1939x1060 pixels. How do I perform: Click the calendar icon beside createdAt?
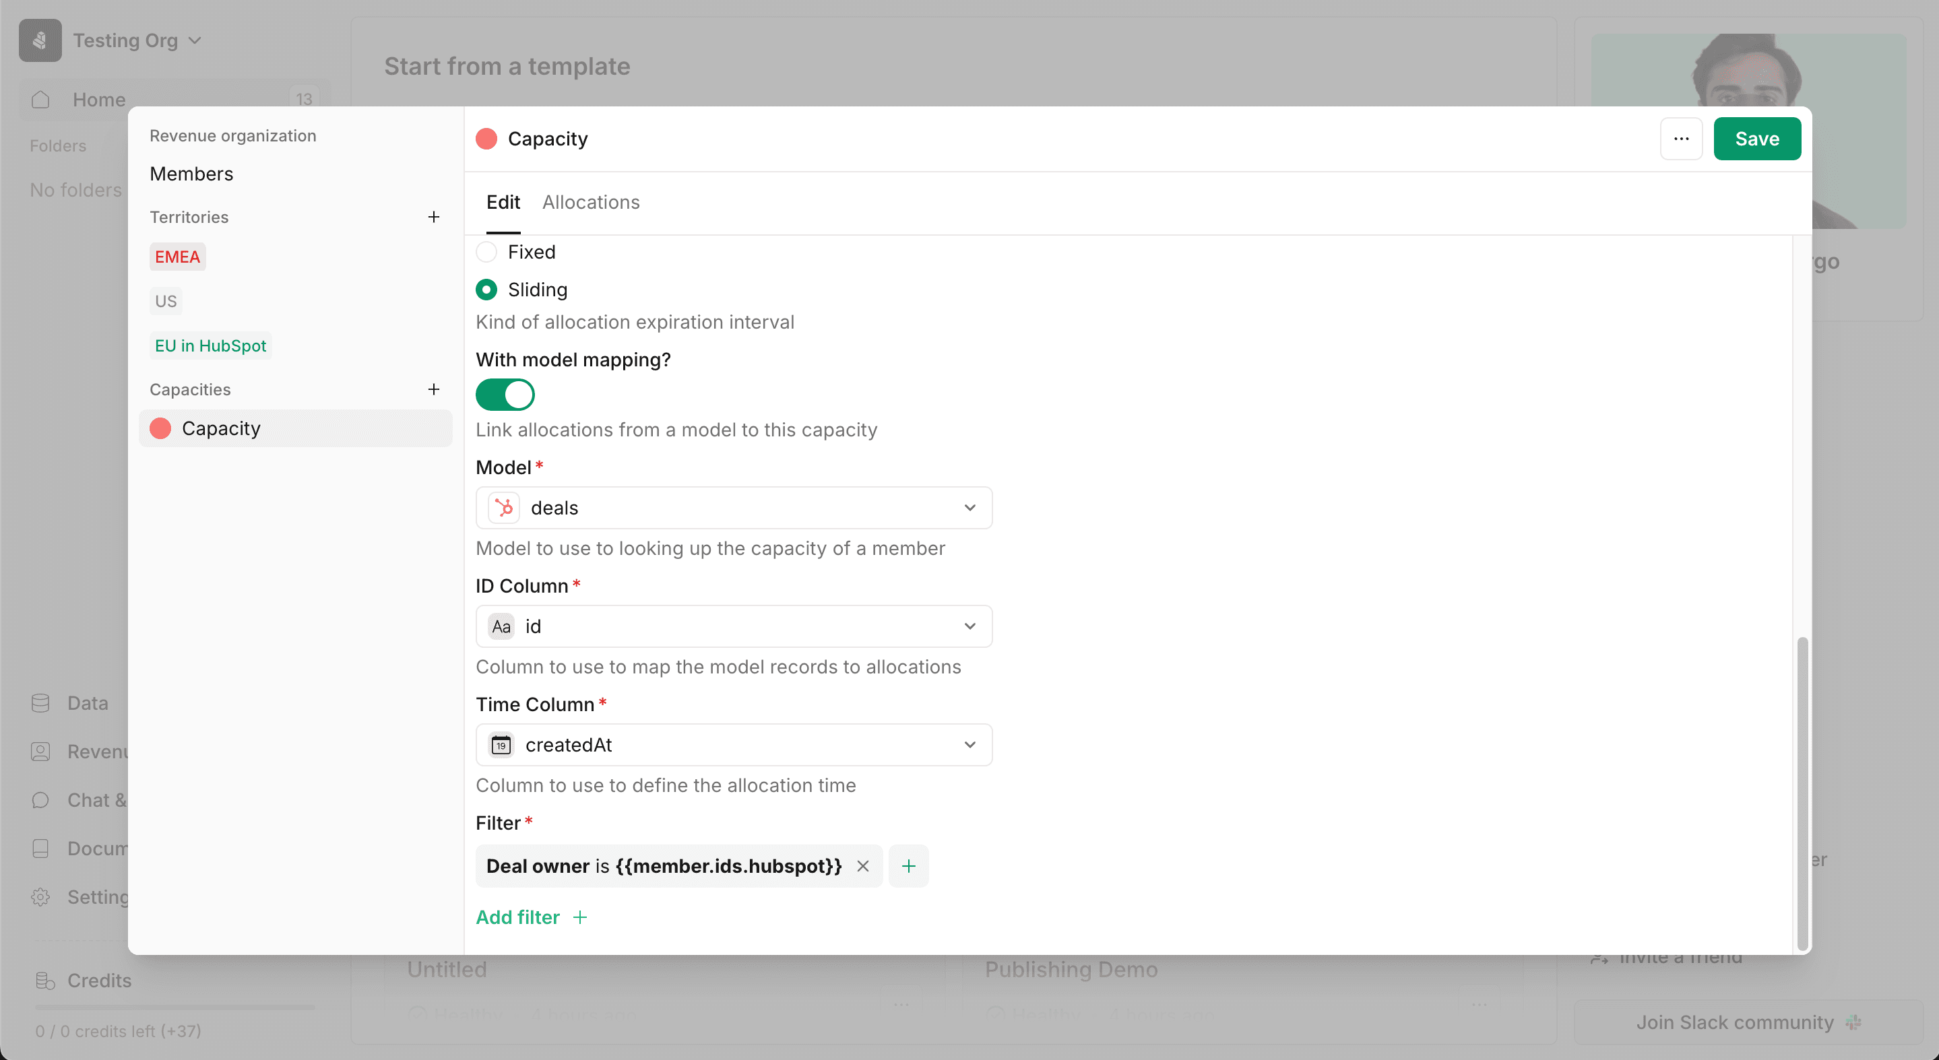pos(501,745)
